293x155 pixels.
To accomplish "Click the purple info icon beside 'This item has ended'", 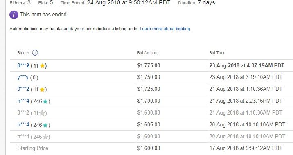I will (x=14, y=15).
